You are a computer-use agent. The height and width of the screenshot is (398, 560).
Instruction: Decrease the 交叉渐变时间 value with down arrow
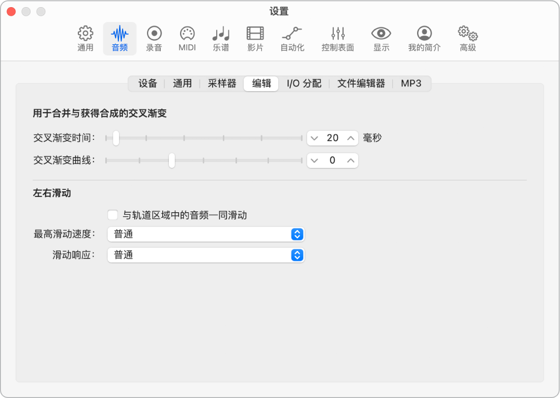314,138
